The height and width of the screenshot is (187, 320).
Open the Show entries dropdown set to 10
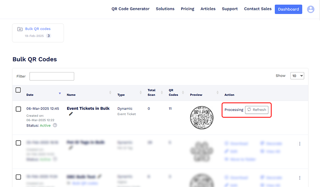pos(297,76)
